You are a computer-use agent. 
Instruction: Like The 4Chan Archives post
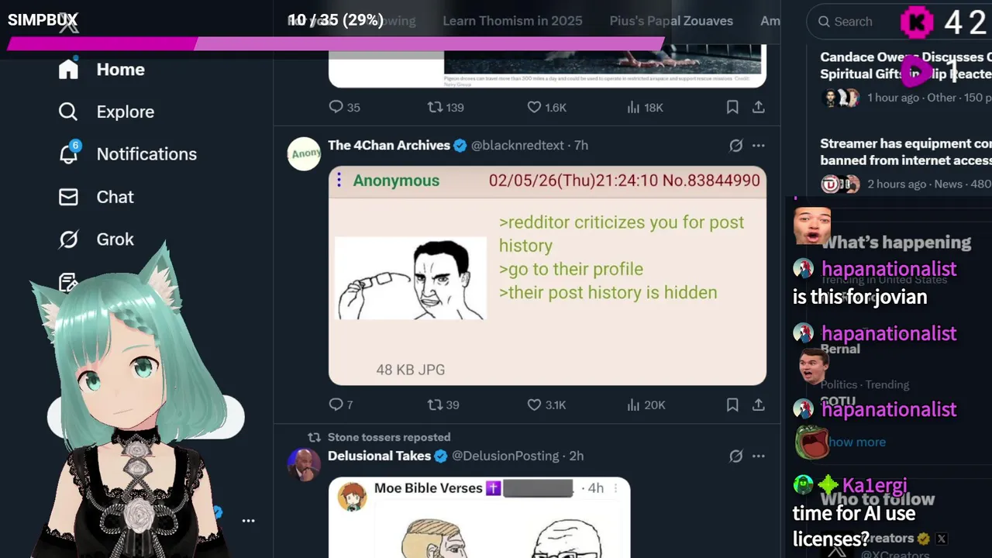pos(546,405)
